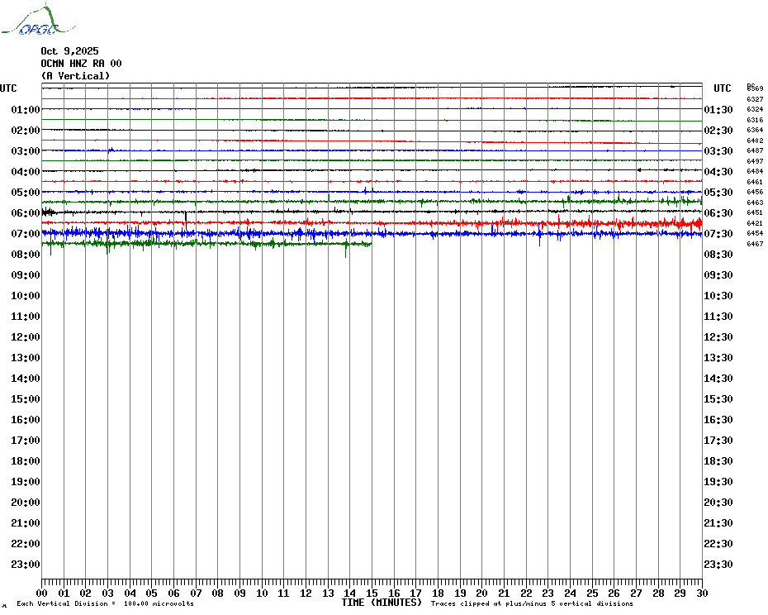Click the 12:00 hour label
The width and height of the screenshot is (768, 615).
tap(26, 337)
